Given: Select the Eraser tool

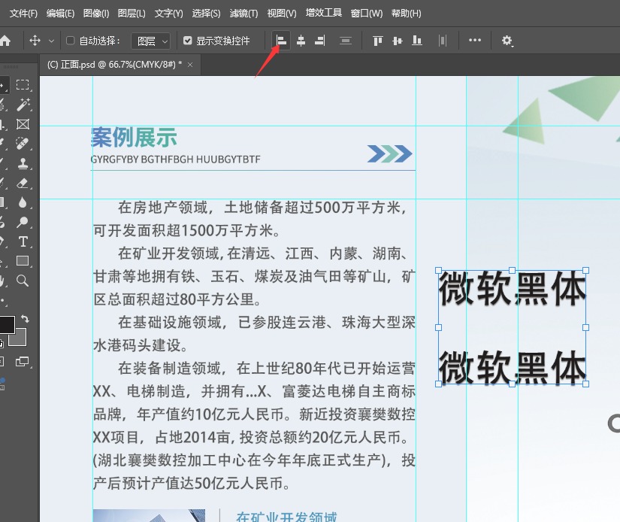Looking at the screenshot, I should [23, 183].
